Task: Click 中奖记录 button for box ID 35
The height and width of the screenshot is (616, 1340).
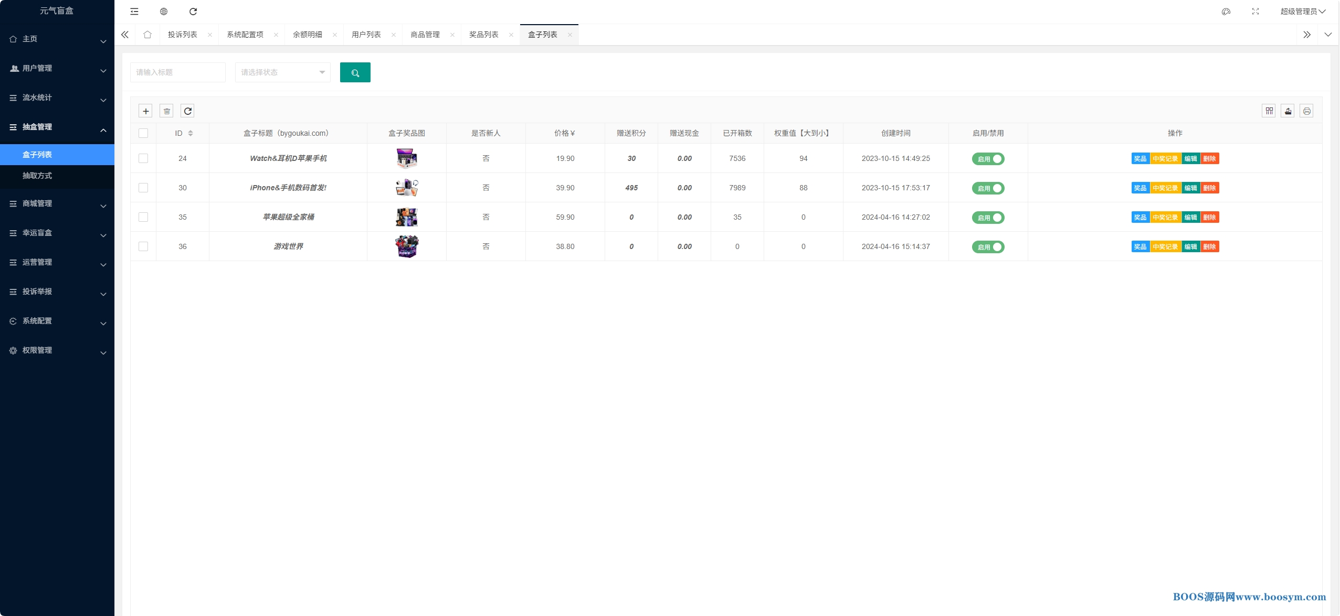Action: pos(1165,217)
